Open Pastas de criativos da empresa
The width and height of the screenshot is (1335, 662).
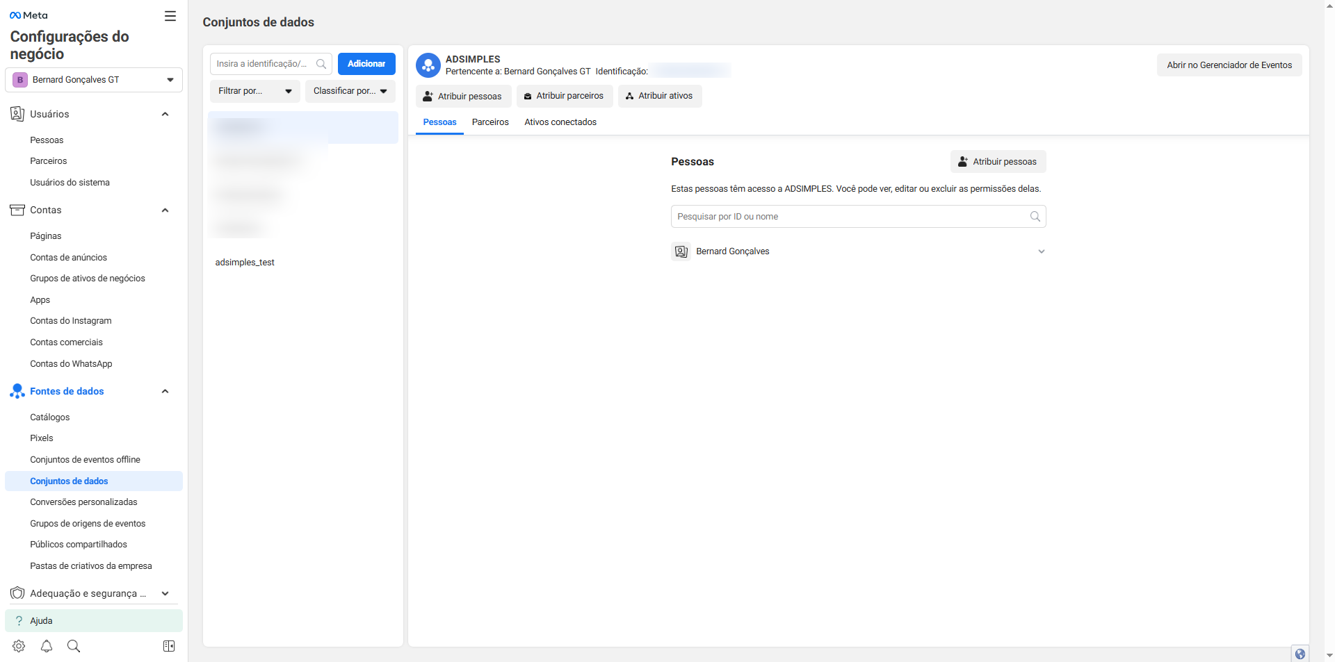[91, 566]
